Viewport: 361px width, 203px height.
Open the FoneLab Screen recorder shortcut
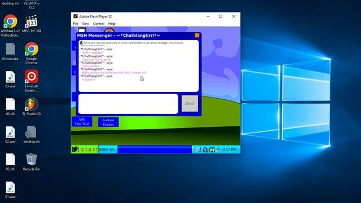point(32,81)
